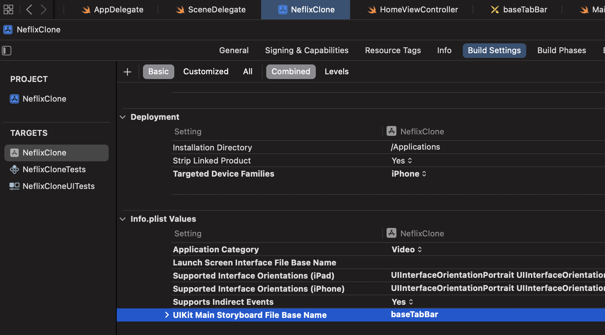Open Strip Linked Product Yes dropdown
The width and height of the screenshot is (605, 335).
tap(402, 161)
